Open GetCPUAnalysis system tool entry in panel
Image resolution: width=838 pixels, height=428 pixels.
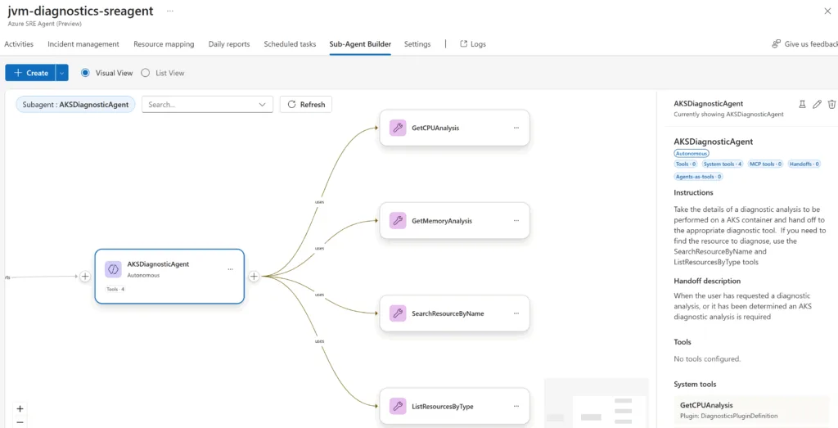pyautogui.click(x=751, y=410)
